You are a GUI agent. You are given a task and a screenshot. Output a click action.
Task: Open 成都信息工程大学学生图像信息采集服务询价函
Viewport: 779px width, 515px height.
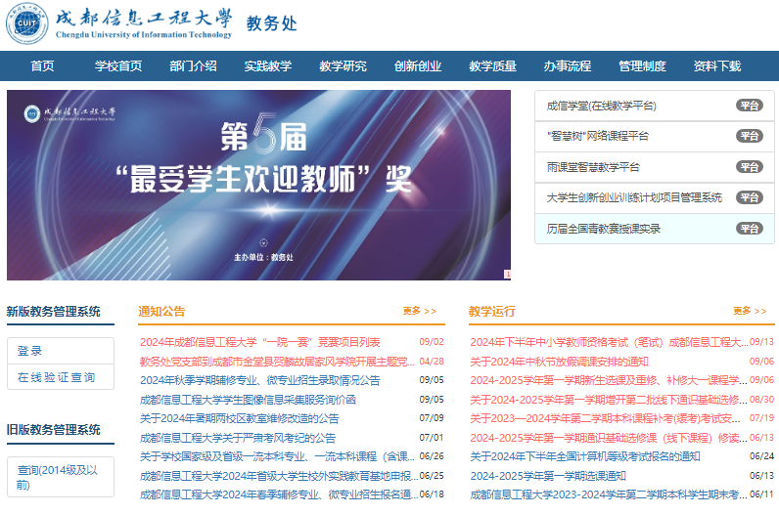pyautogui.click(x=248, y=400)
